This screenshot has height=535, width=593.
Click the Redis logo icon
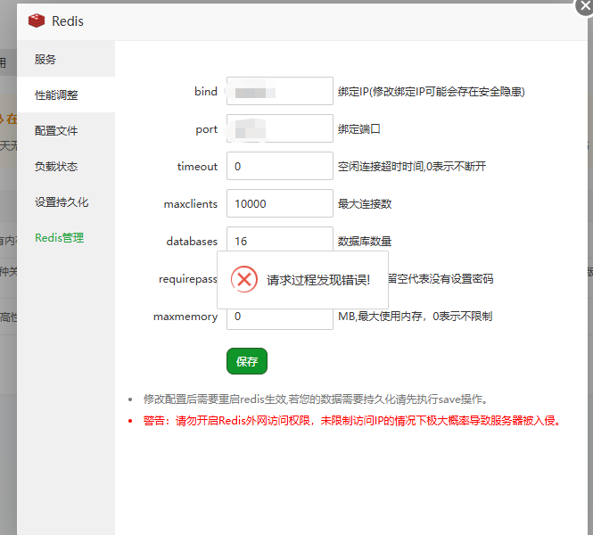point(37,21)
